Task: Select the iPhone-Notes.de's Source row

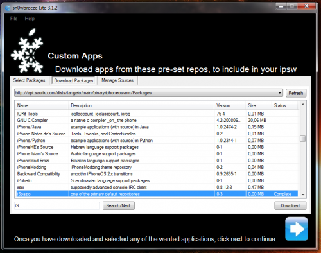Action: (x=157, y=134)
